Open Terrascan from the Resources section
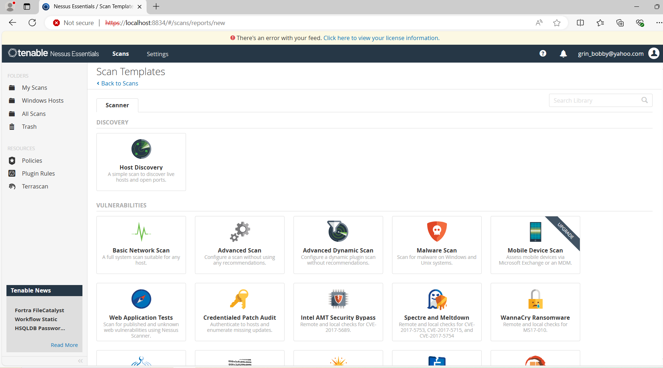Viewport: 663px width, 368px height. click(35, 186)
